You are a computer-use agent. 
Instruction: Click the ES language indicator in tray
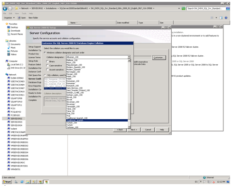[x=196, y=182]
